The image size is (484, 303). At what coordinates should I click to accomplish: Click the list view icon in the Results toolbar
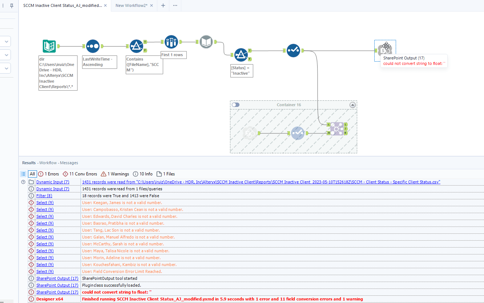(x=23, y=174)
